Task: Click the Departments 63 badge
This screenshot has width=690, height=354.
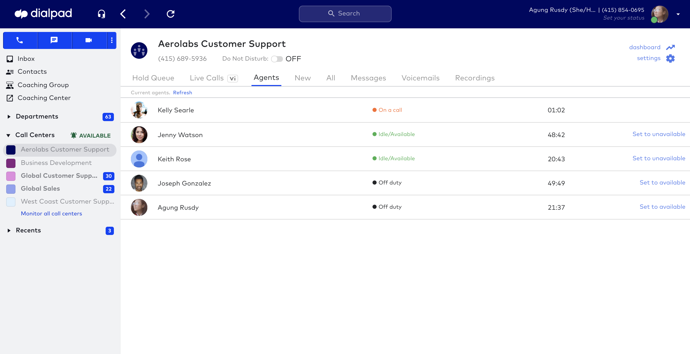Action: (108, 117)
